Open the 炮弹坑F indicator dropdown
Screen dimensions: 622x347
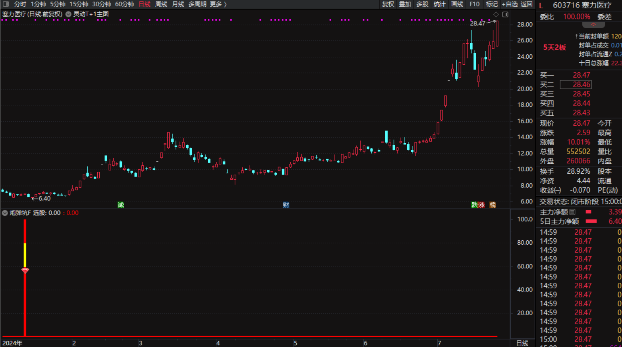pyautogui.click(x=5, y=213)
